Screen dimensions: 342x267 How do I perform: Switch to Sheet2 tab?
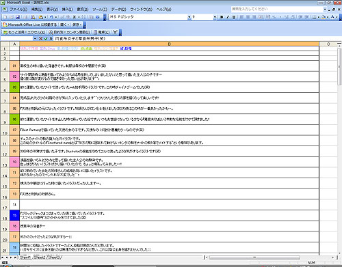(40, 257)
